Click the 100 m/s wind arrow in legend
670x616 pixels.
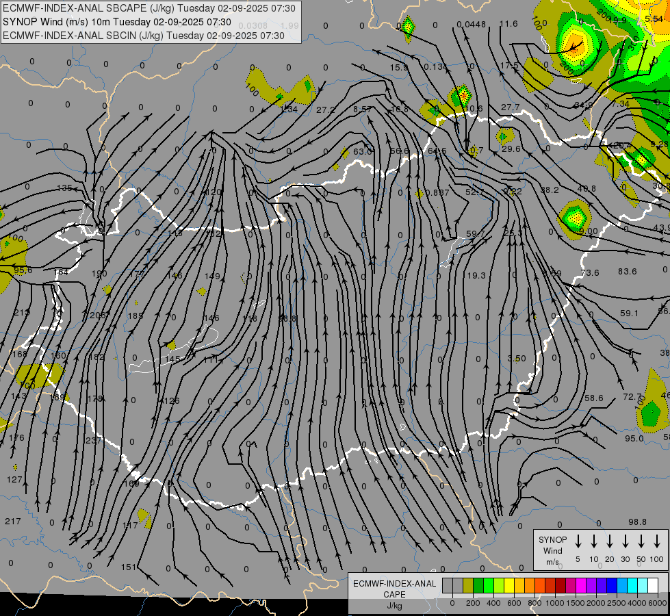[657, 541]
